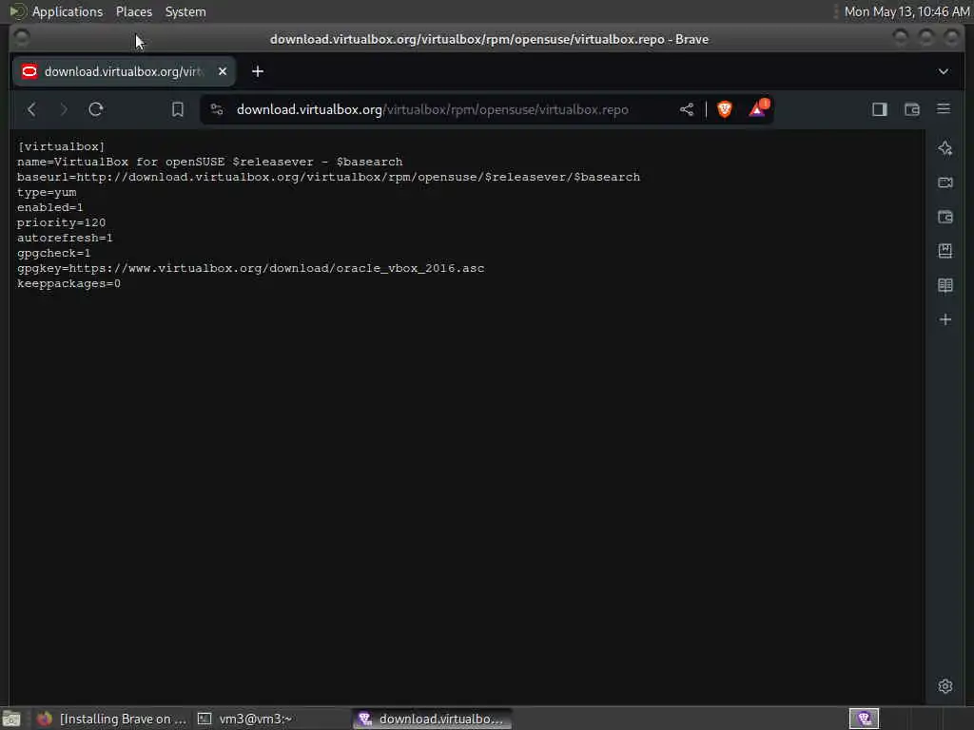This screenshot has height=730, width=974.
Task: Bookmark this page with the bookmark icon
Action: tap(178, 110)
